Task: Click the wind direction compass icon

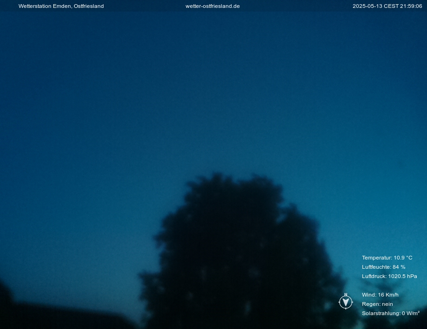Action: pyautogui.click(x=346, y=303)
